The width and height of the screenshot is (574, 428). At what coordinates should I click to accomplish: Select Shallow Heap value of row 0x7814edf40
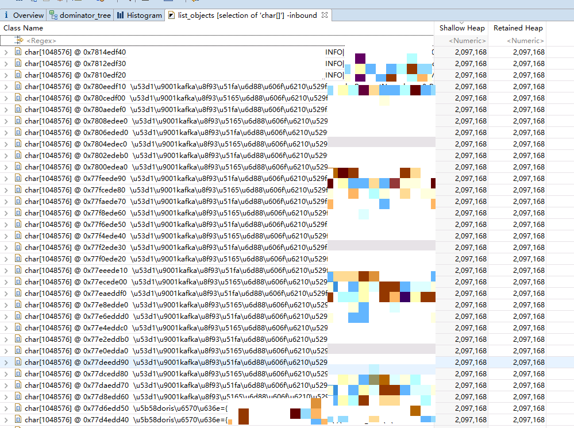(471, 52)
